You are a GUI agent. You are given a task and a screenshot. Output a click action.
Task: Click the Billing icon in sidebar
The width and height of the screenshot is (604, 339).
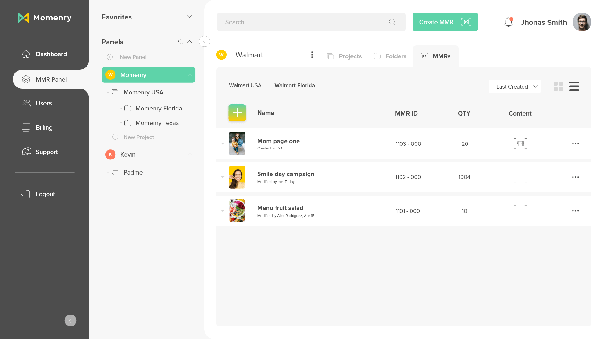click(x=26, y=127)
